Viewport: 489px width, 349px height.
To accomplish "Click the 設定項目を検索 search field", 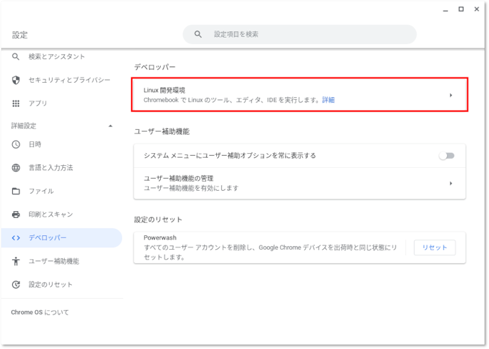I will point(305,34).
